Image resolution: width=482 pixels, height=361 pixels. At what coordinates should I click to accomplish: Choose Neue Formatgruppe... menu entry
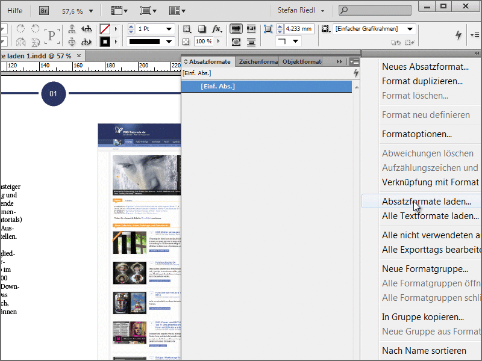[425, 268]
